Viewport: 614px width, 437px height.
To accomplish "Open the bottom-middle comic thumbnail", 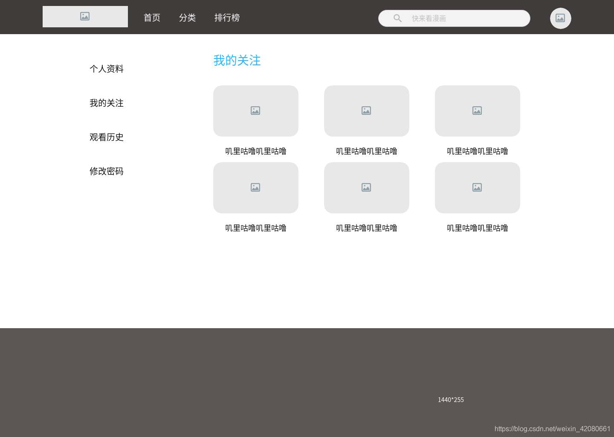I will [x=366, y=187].
